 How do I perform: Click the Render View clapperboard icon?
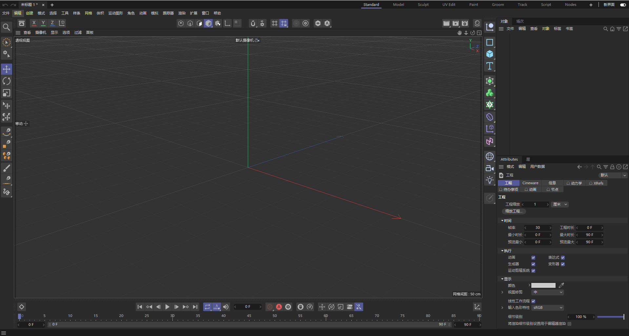[446, 23]
